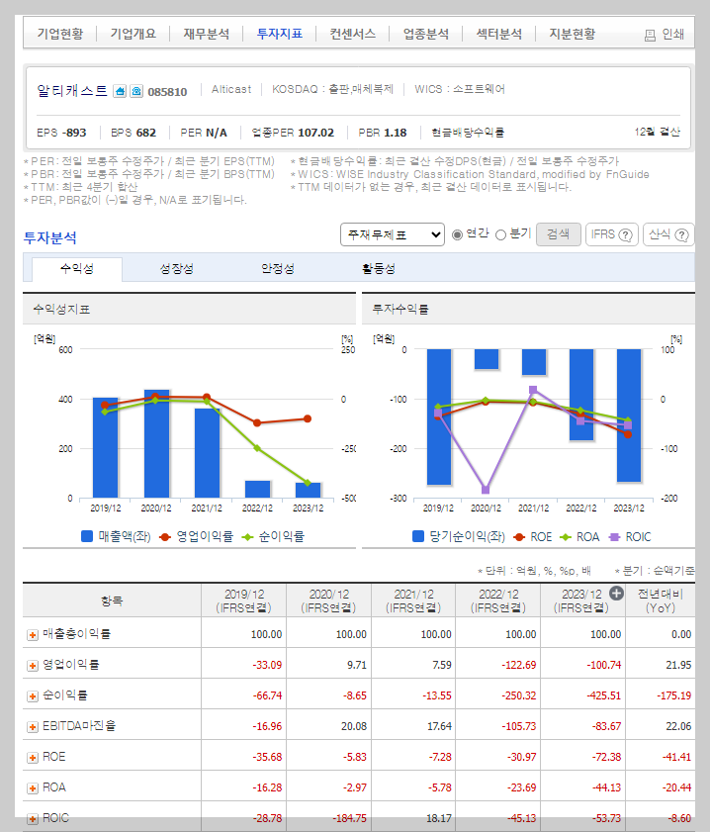Open the 컨센서스 menu tab
Image resolution: width=710 pixels, height=832 pixels.
[353, 34]
